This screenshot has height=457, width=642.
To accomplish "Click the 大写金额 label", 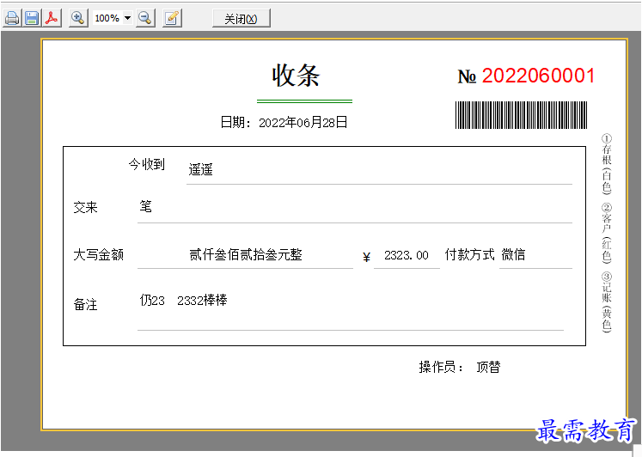I will 98,254.
